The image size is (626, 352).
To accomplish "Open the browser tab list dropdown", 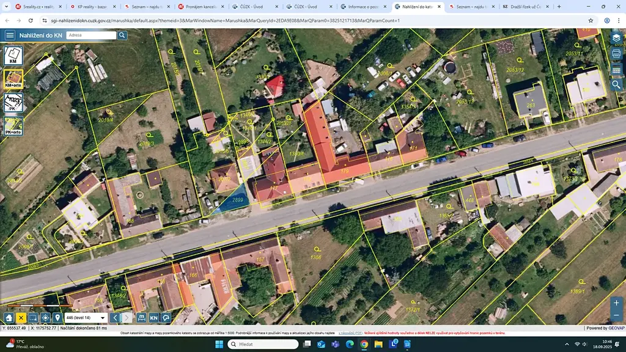I will tap(6, 6).
